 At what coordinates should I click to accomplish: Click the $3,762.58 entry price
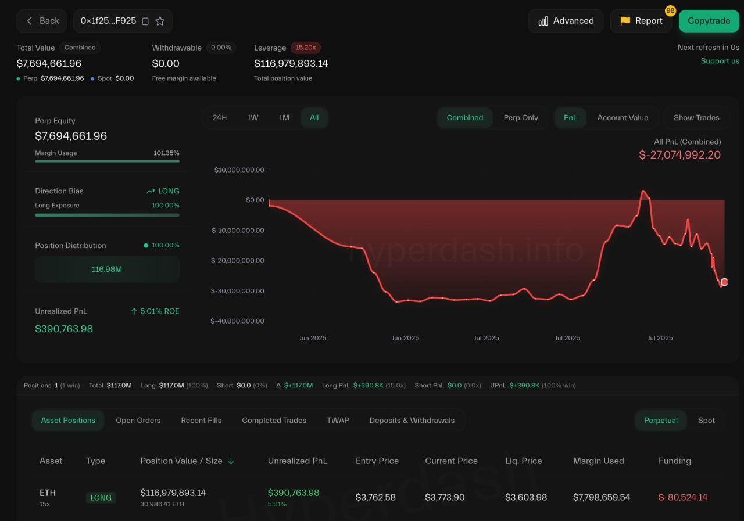pyautogui.click(x=375, y=497)
